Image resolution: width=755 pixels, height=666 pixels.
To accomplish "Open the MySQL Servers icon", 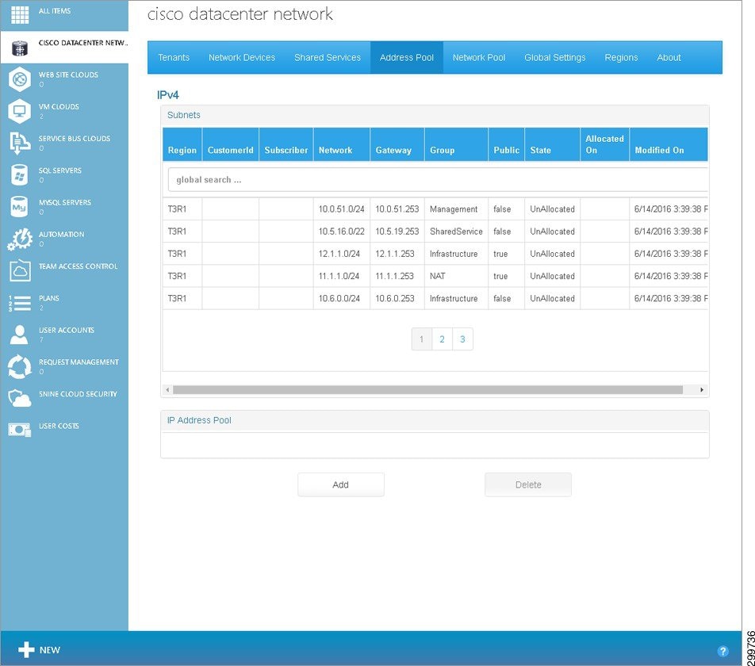I will click(x=20, y=207).
